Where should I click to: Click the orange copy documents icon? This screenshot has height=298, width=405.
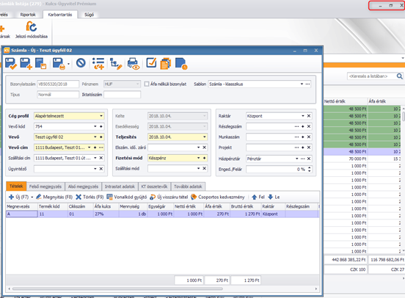[x=166, y=64]
